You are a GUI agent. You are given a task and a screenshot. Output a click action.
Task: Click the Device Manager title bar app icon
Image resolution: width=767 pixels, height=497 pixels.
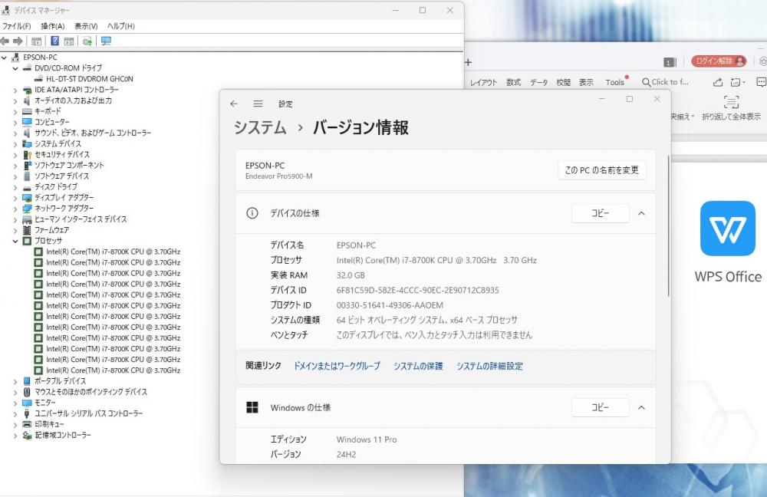pyautogui.click(x=6, y=10)
